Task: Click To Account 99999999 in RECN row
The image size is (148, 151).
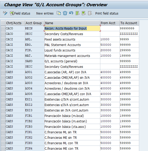Action: click(129, 28)
